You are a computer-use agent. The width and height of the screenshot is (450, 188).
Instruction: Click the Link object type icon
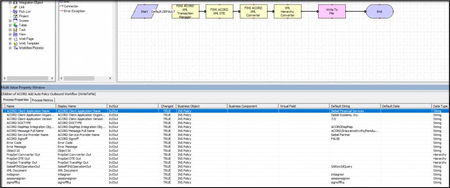click(15, 7)
